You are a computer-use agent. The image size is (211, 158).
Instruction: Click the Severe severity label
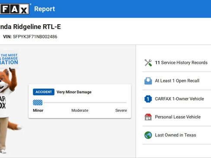(121, 111)
